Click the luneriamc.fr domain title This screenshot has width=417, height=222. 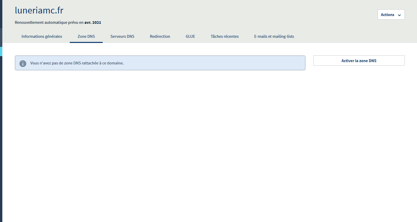click(39, 10)
